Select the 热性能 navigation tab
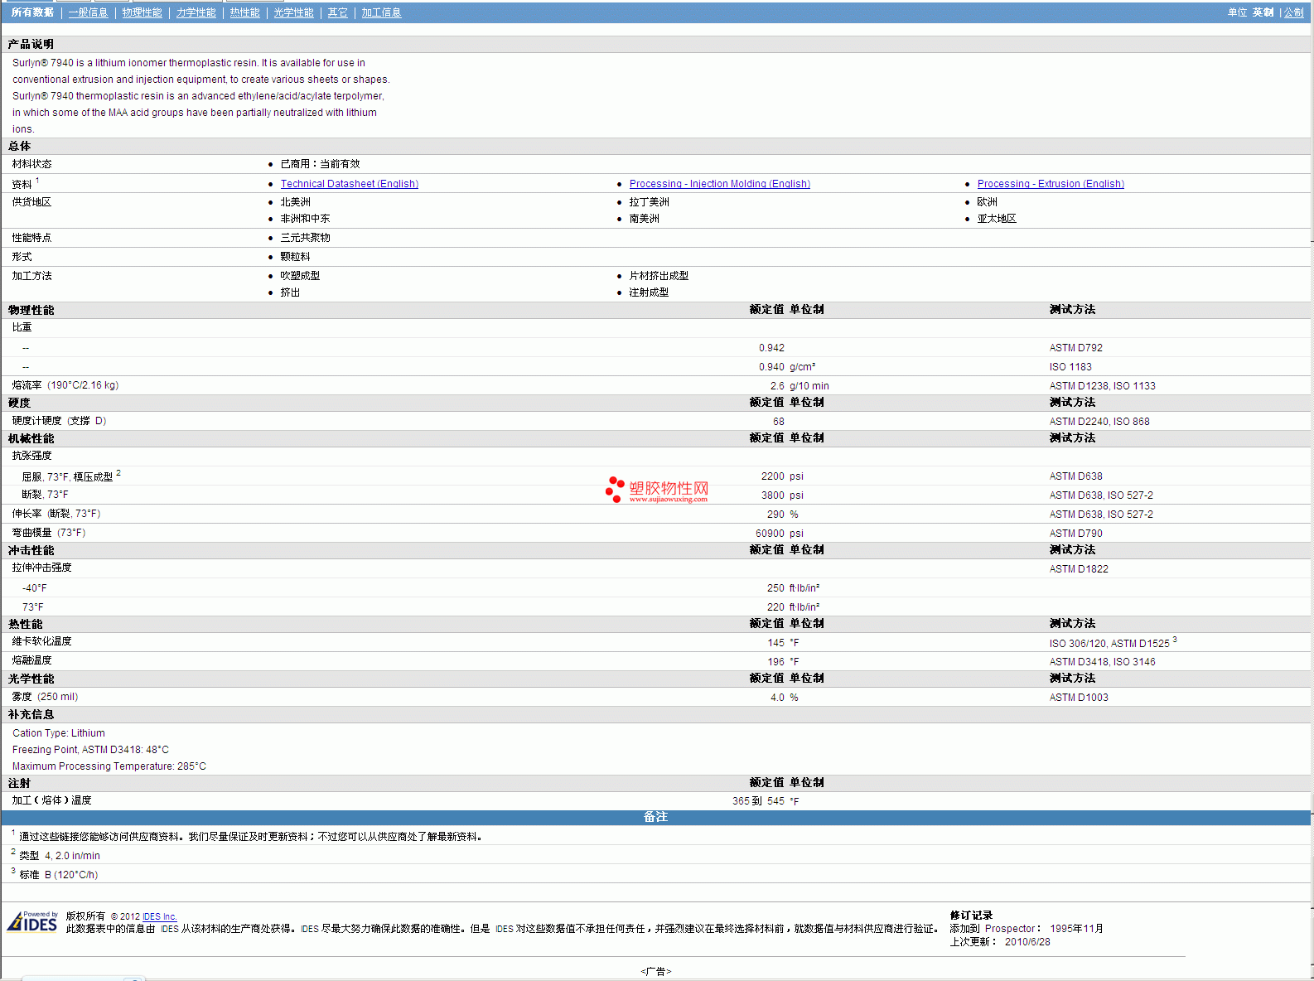Screen dimensions: 1314x981 point(244,12)
